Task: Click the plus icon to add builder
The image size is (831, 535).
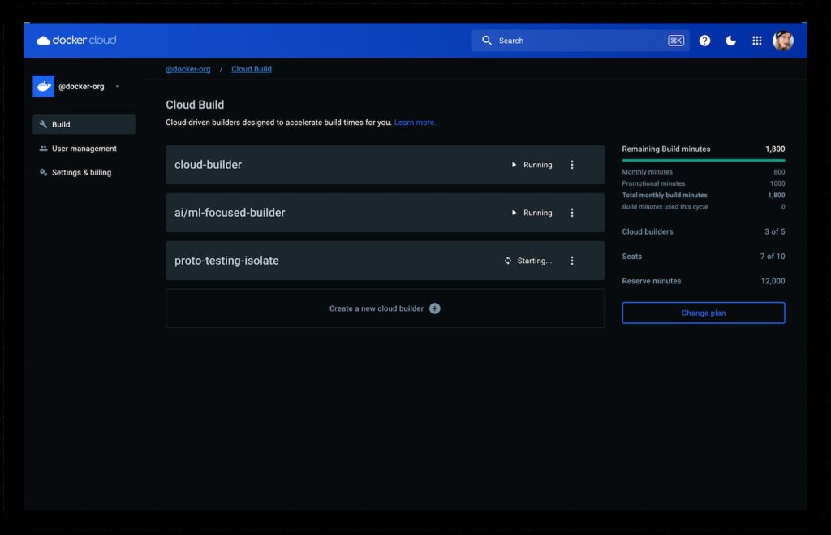Action: pyautogui.click(x=435, y=308)
